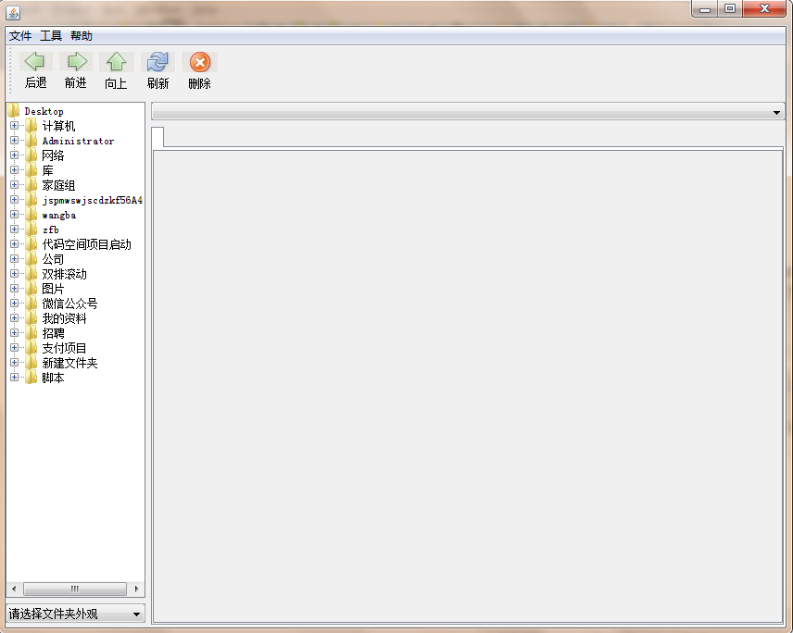The width and height of the screenshot is (793, 633).
Task: Expand the 库 tree node
Action: point(14,169)
